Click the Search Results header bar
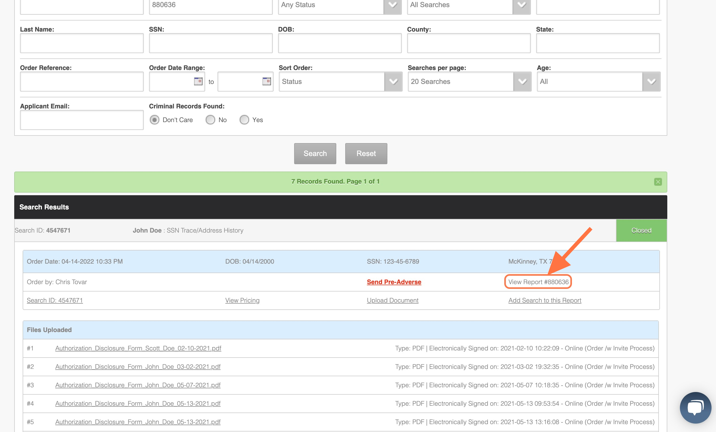Viewport: 716px width, 432px height. point(340,207)
